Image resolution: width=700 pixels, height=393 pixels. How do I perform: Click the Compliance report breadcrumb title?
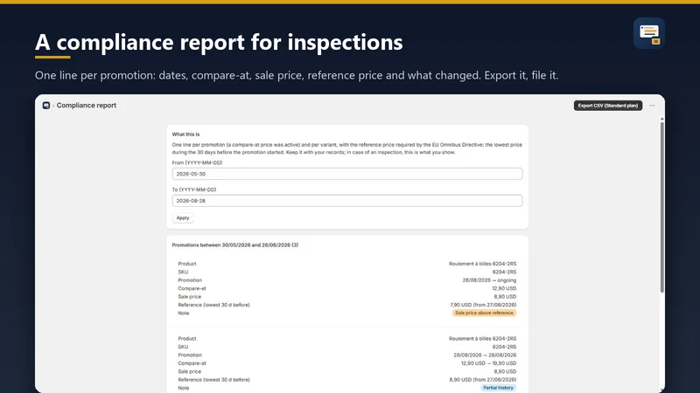click(x=86, y=106)
